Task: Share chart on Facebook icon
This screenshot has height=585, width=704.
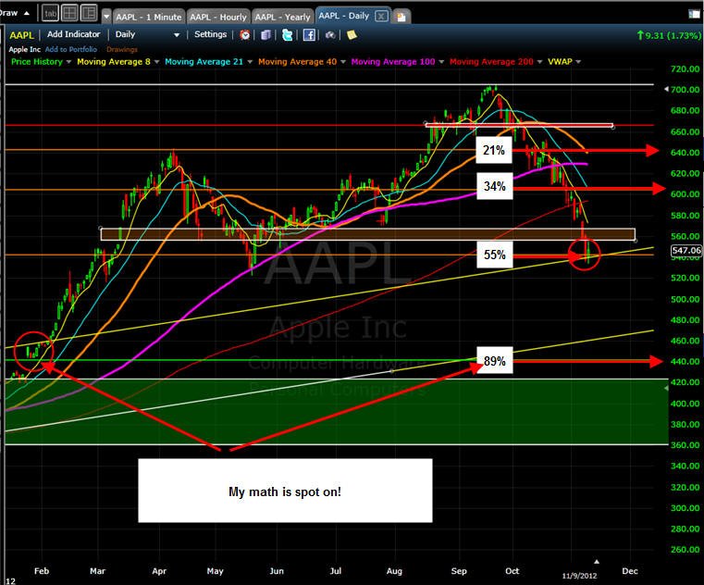Action: pyautogui.click(x=309, y=34)
